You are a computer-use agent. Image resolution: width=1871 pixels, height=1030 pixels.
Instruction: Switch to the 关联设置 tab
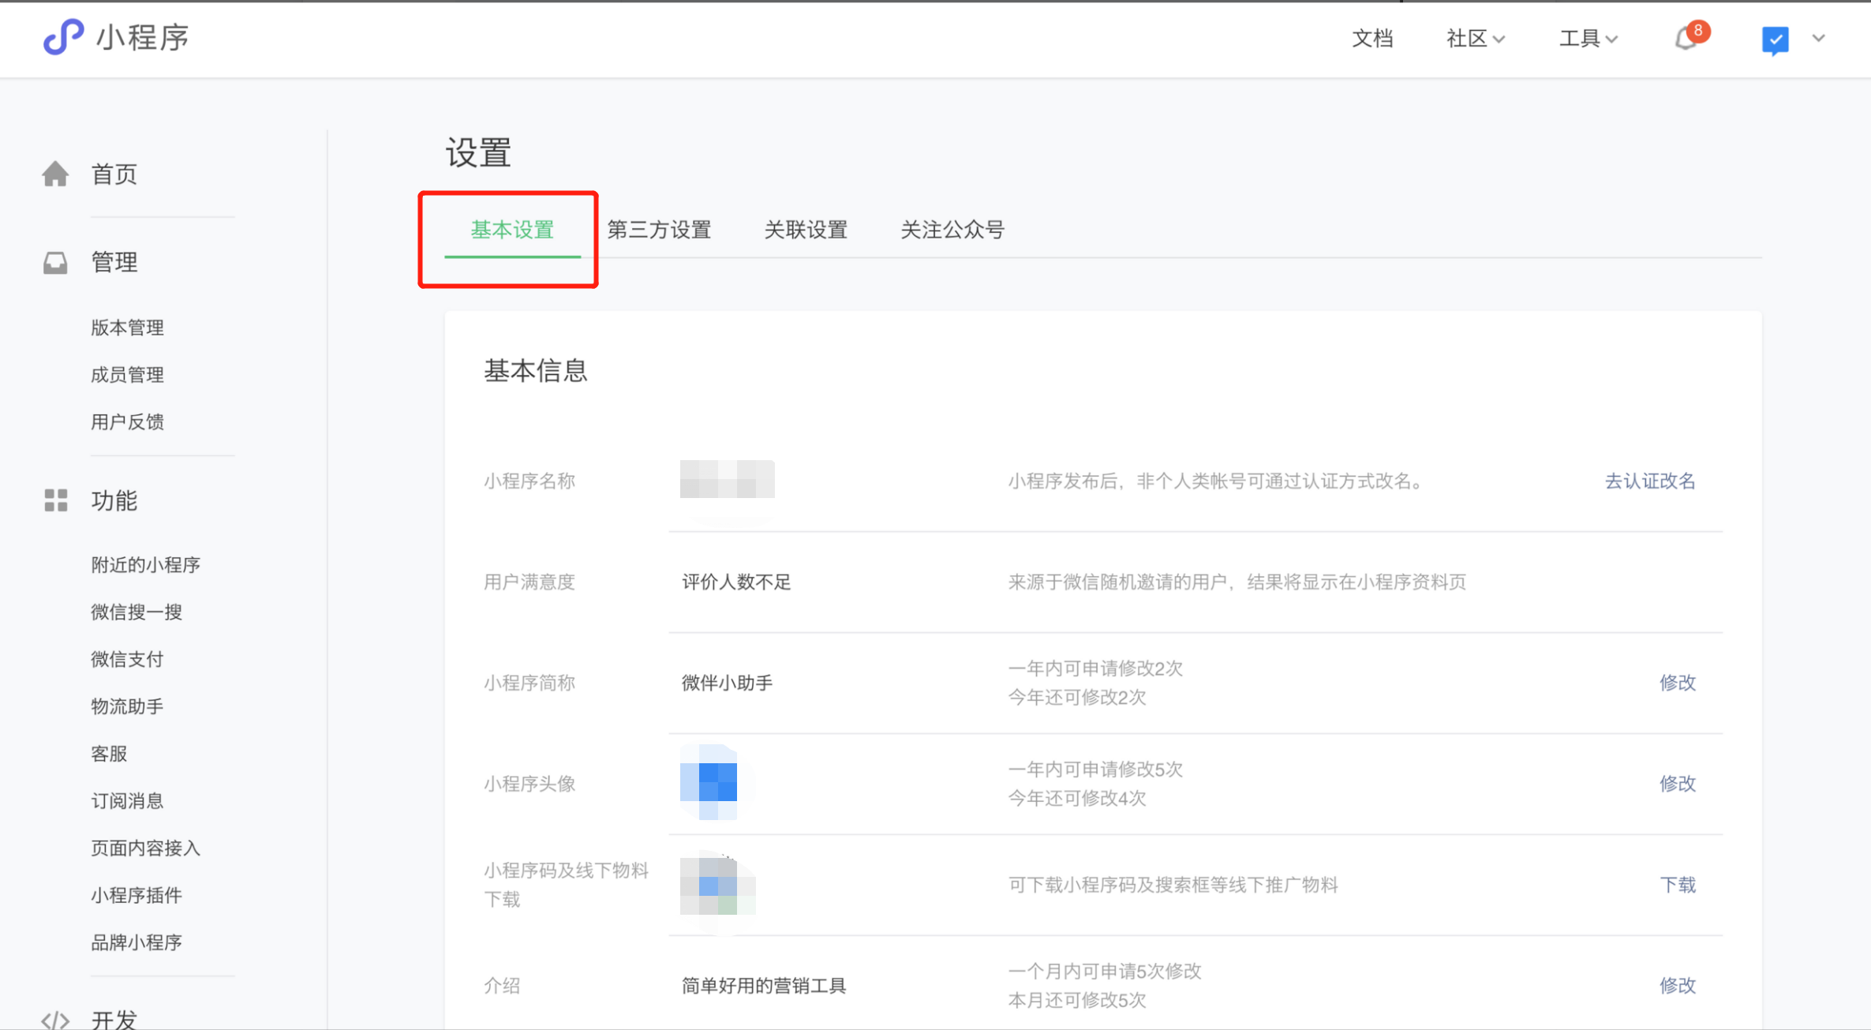(x=806, y=230)
